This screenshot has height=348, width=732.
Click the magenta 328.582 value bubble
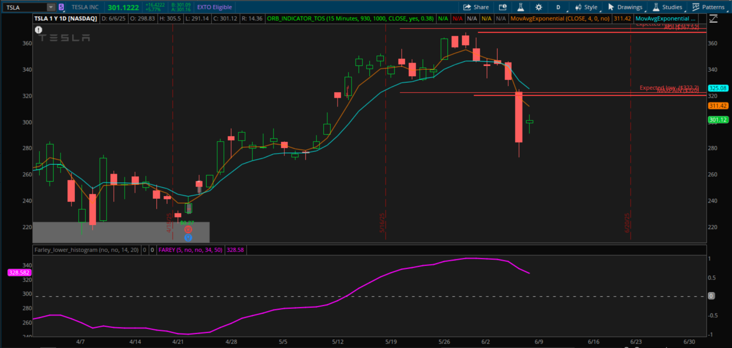(19, 273)
